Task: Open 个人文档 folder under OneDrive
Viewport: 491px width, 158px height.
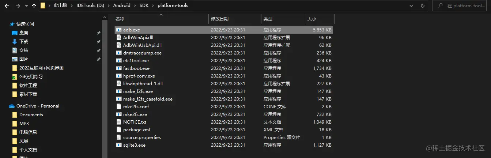Action: (28, 150)
